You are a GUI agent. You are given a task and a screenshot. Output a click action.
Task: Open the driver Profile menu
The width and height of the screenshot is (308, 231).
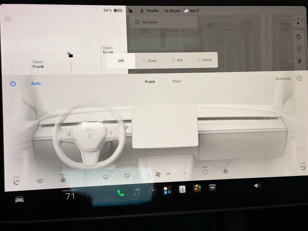pyautogui.click(x=150, y=11)
